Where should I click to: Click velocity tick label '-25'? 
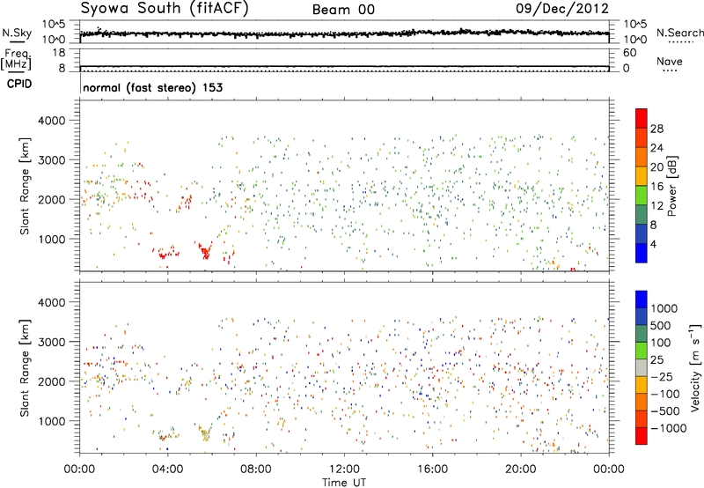tap(664, 377)
